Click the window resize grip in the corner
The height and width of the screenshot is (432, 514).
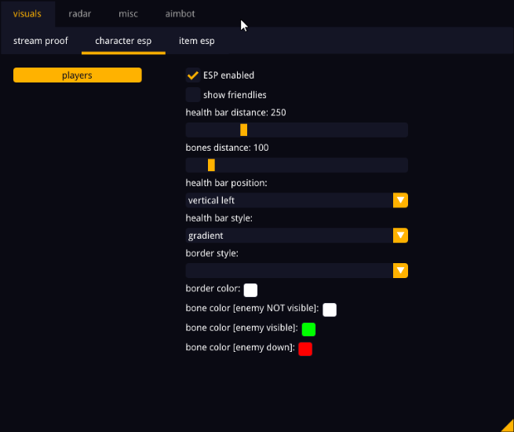pos(508,426)
